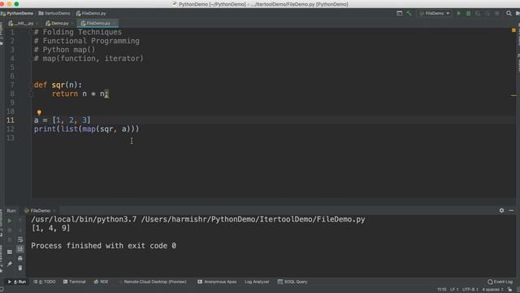The image size is (520, 293).
Task: Click console output '[1, 4, 9]'
Action: [50, 228]
